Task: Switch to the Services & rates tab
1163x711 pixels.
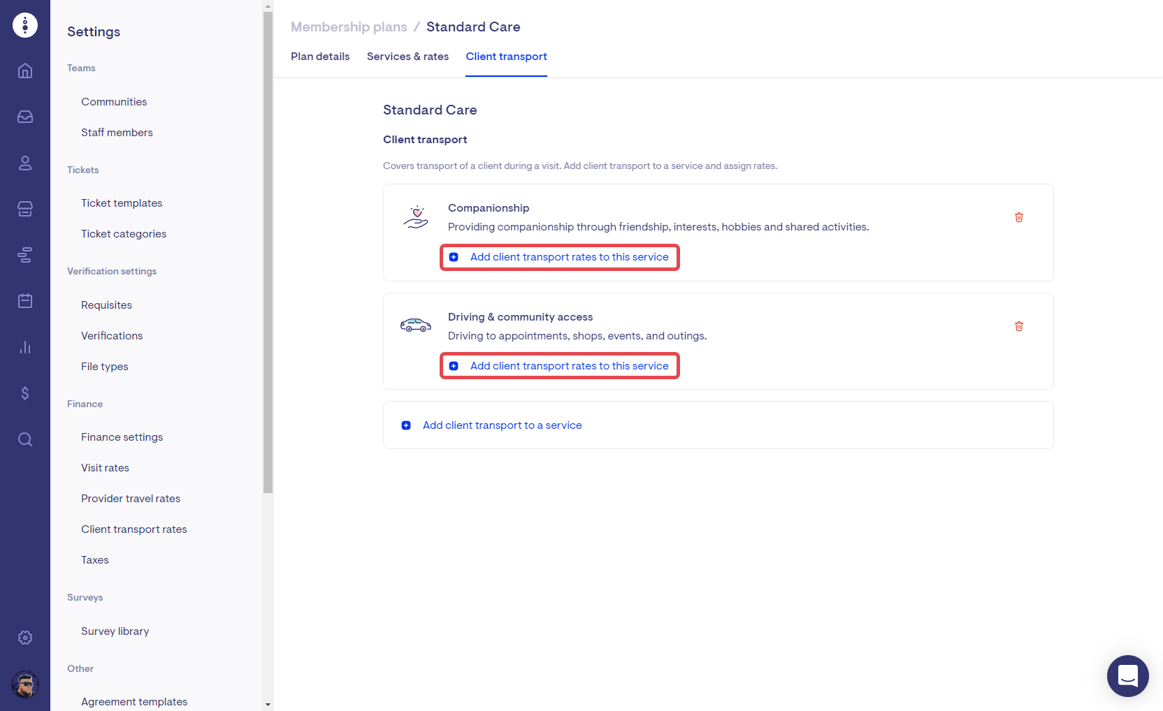Action: click(407, 57)
